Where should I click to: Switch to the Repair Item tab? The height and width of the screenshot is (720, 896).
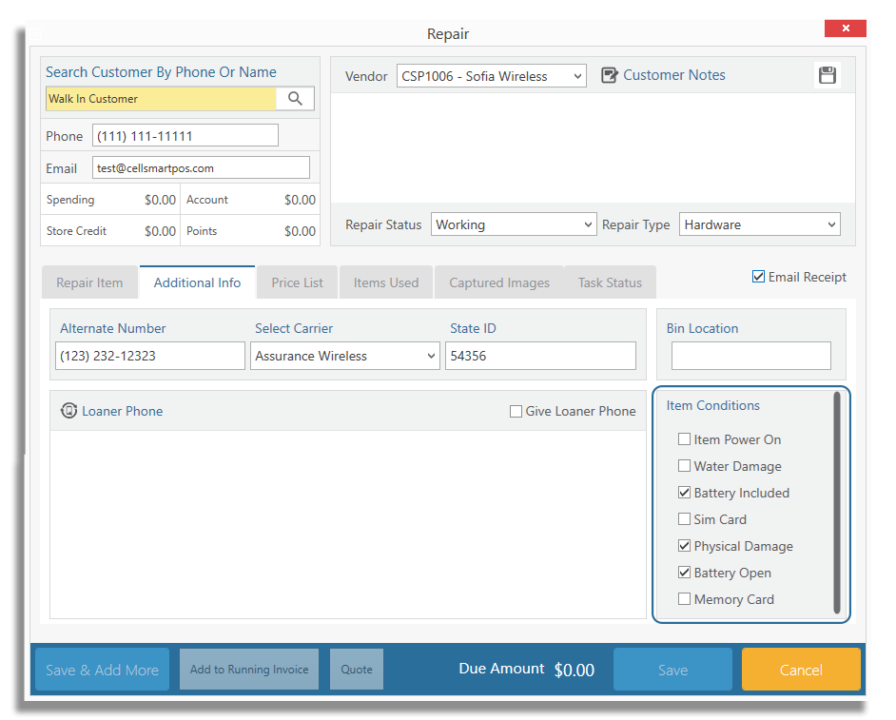(x=89, y=282)
